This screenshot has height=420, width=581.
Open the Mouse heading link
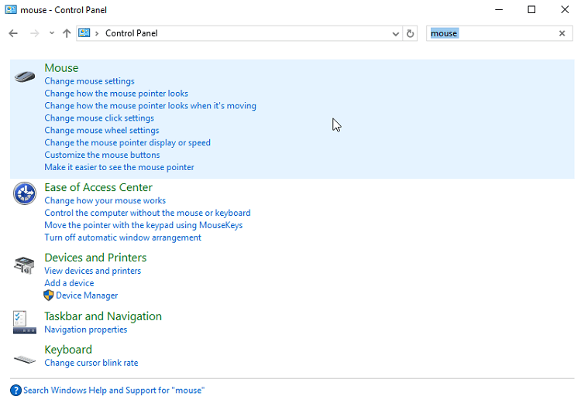pos(61,68)
